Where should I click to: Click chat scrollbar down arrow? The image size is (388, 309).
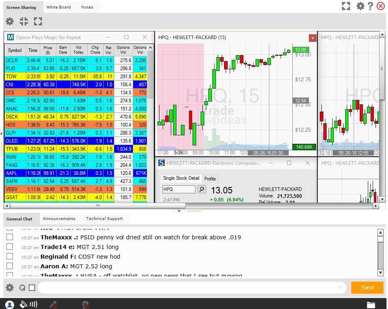pos(381,273)
